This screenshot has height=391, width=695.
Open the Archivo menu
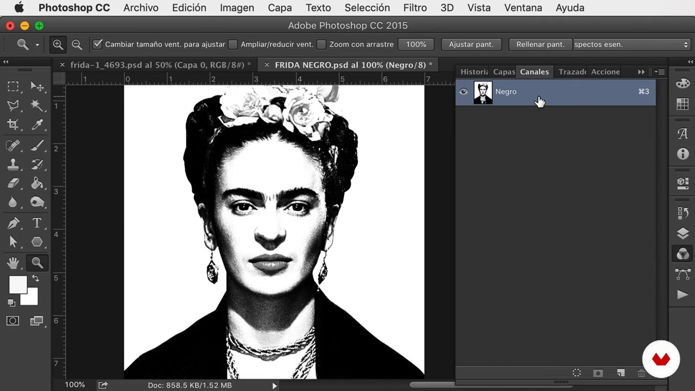[x=141, y=8]
